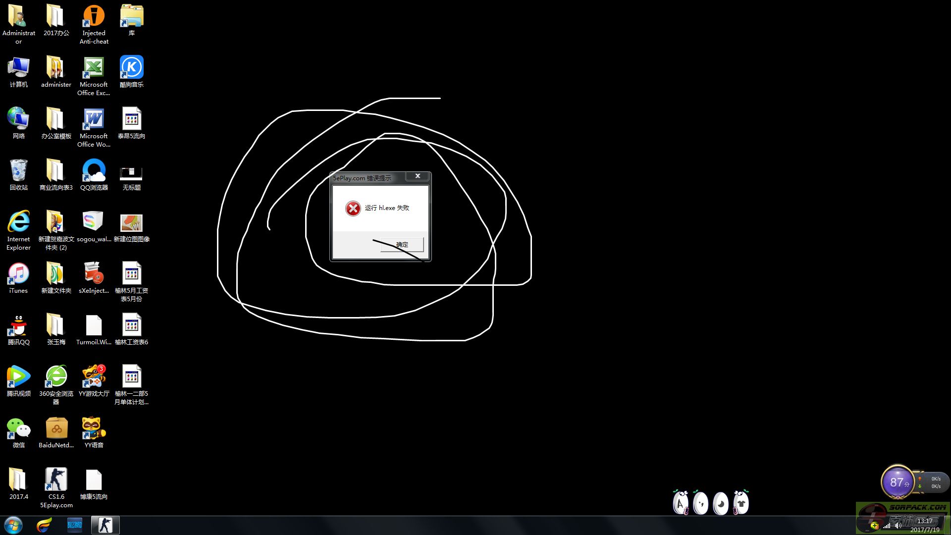The image size is (951, 535).
Task: Click the Windows Start button
Action: (13, 525)
